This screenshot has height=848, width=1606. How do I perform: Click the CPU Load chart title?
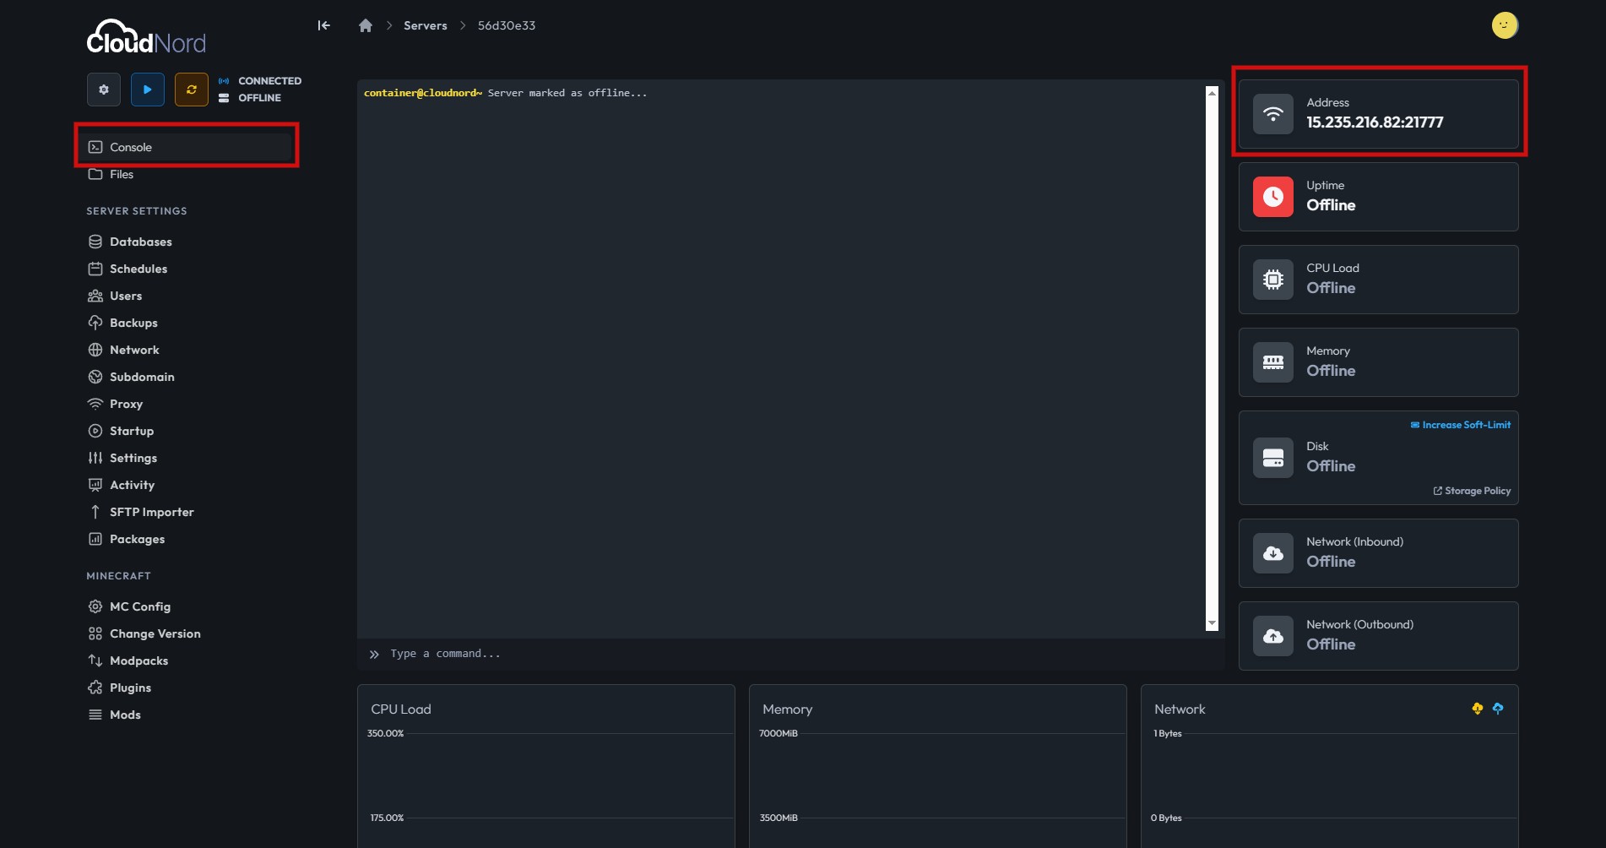tap(401, 709)
